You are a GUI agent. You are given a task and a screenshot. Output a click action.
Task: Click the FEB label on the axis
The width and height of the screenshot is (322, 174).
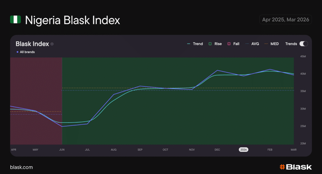click(270, 150)
